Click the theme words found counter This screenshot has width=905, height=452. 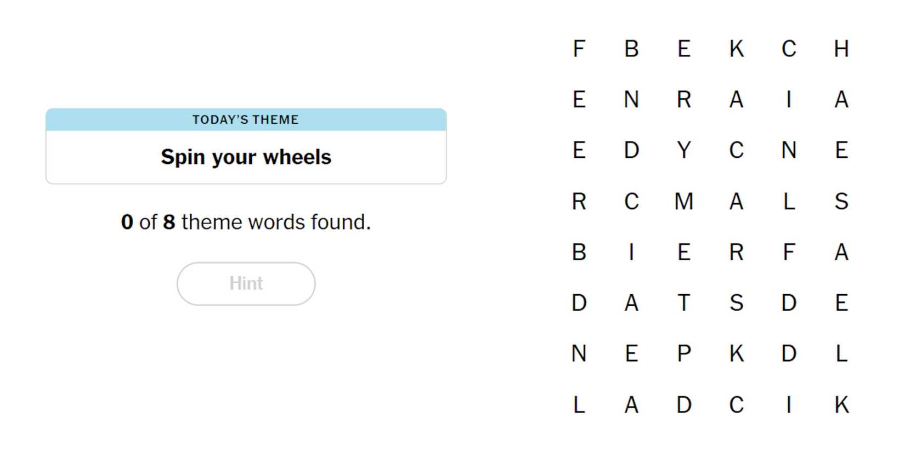pyautogui.click(x=246, y=222)
